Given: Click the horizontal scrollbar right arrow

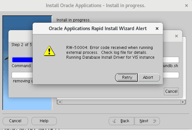Looking at the screenshot, I should 183,102.
